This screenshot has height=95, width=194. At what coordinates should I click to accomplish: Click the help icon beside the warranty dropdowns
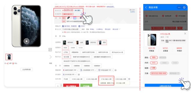tap(116, 70)
